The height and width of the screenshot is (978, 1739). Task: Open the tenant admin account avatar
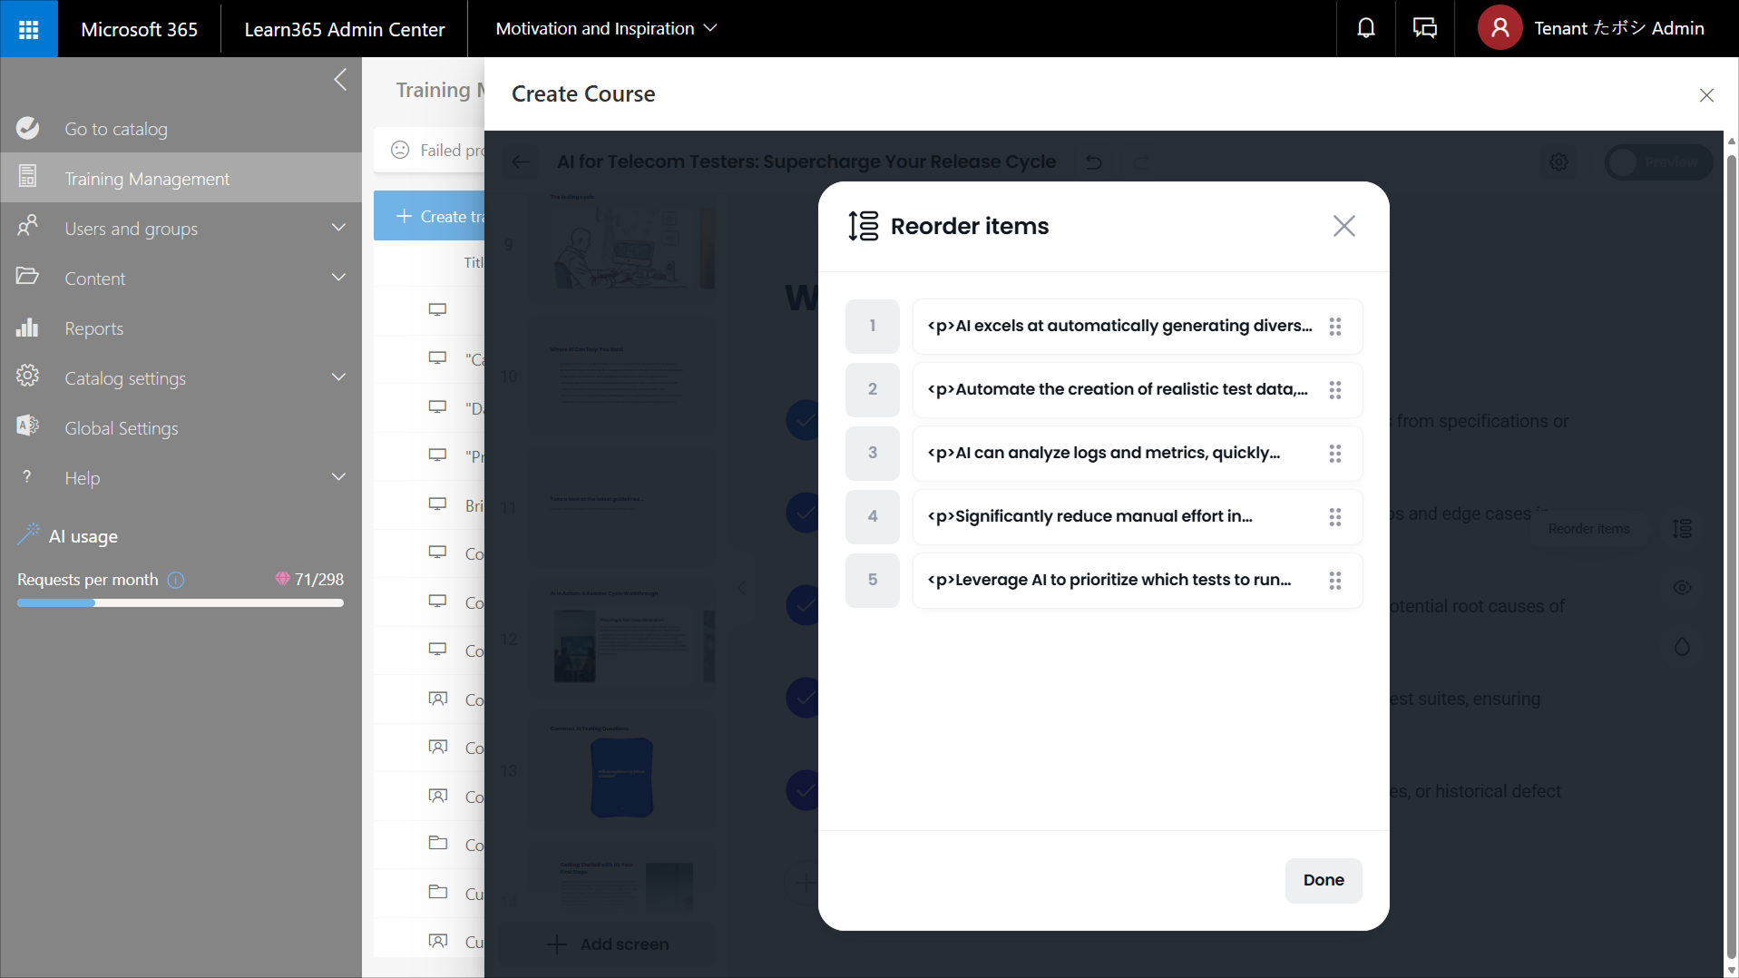(x=1500, y=29)
